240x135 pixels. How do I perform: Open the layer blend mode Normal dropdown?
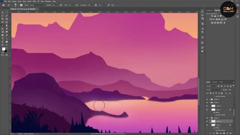click(213, 90)
